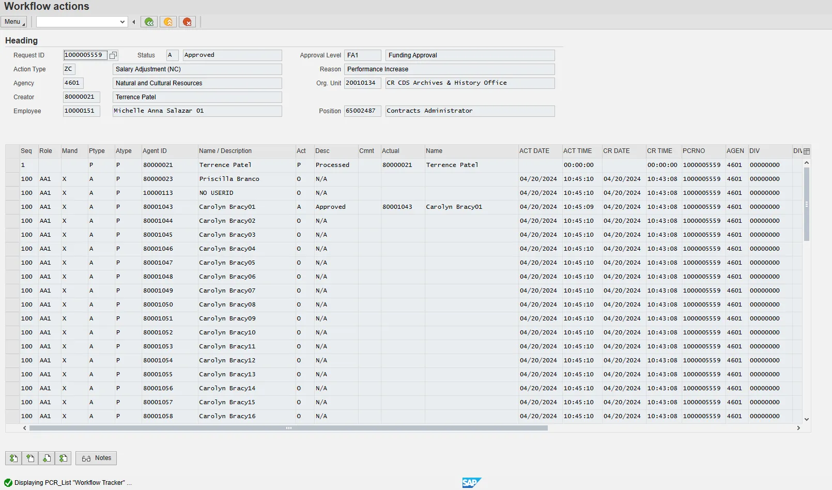Sort by the Agent ID column header
This screenshot has height=490, width=832.
pyautogui.click(x=155, y=151)
